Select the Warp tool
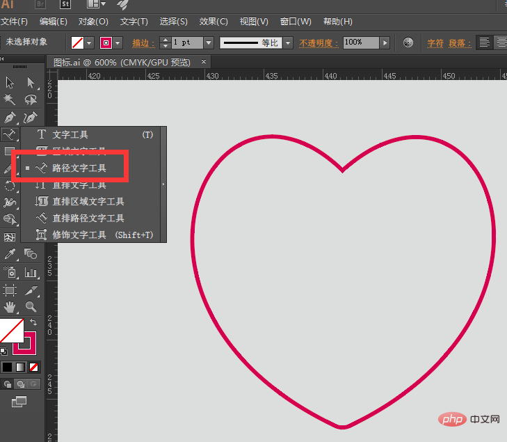The height and width of the screenshot is (442, 507). (10, 203)
